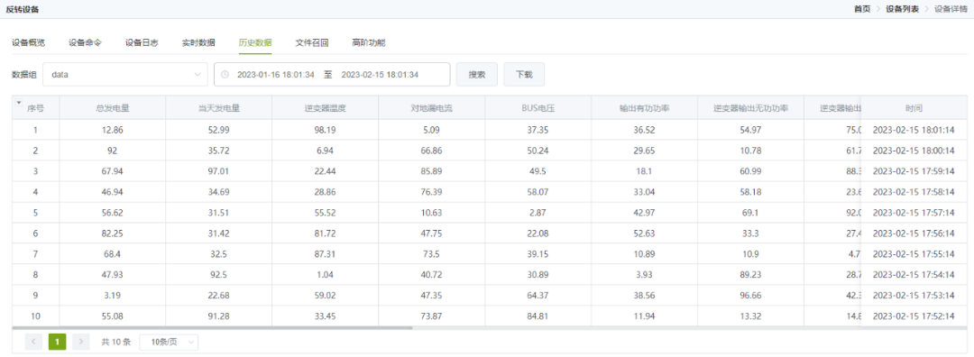Click 总发电量 value 12.86
The image size is (974, 357).
point(113,130)
